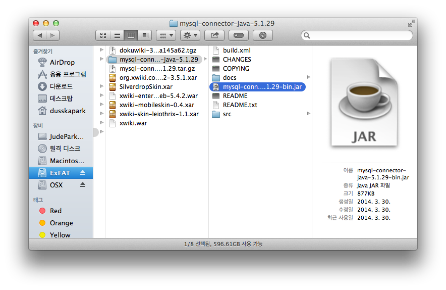Click the JAR preview icon
The image size is (446, 290).
pos(364,103)
